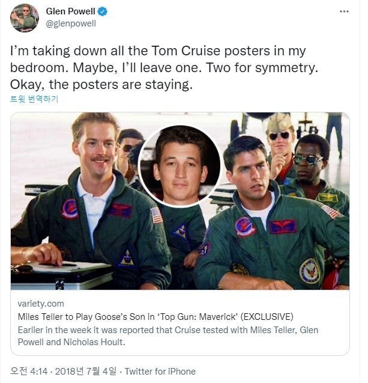Click the 2018년 7월 4일 date
Screen dimensions: 368x383
90,372
